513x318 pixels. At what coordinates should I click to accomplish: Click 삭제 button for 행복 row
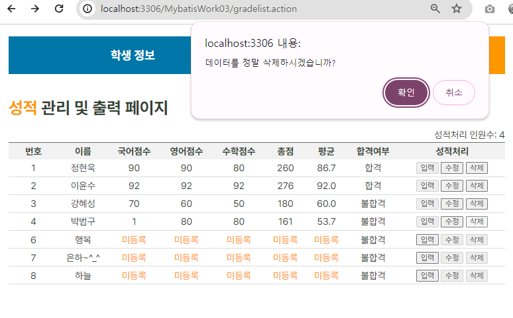[x=477, y=239]
